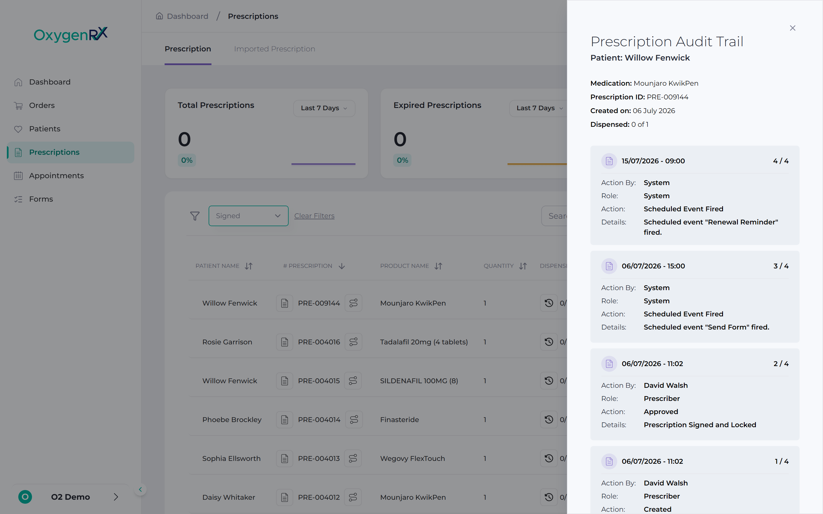823x514 pixels.
Task: Open document icon for PRE-004012
Action: pyautogui.click(x=285, y=497)
